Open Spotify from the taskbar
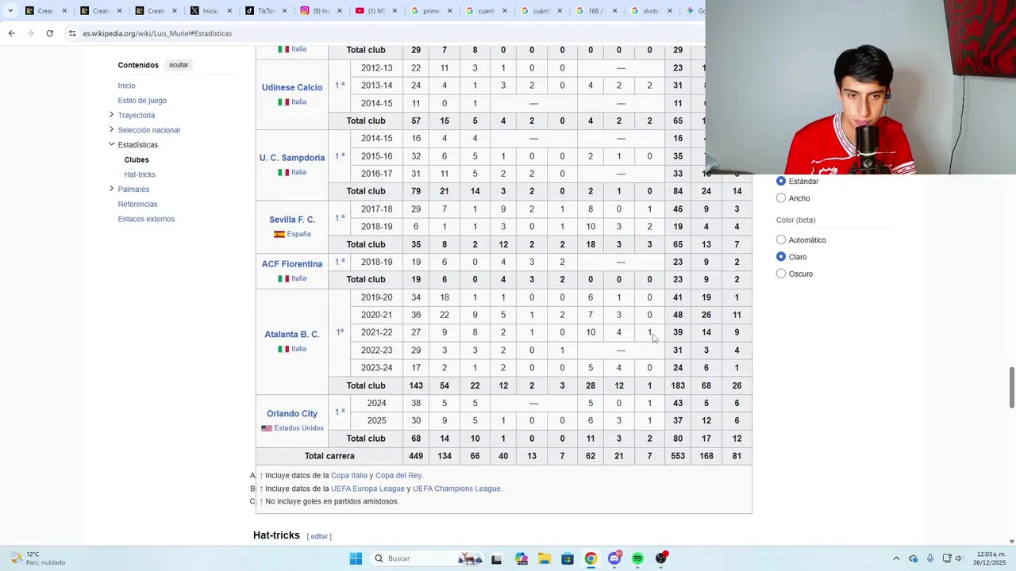Image resolution: width=1016 pixels, height=571 pixels. coord(637,558)
